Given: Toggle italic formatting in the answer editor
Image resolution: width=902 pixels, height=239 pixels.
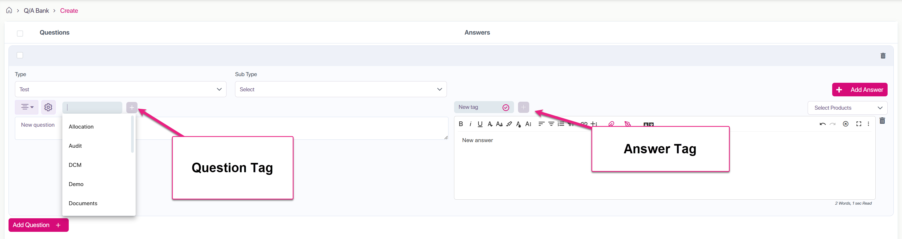Looking at the screenshot, I should [470, 123].
